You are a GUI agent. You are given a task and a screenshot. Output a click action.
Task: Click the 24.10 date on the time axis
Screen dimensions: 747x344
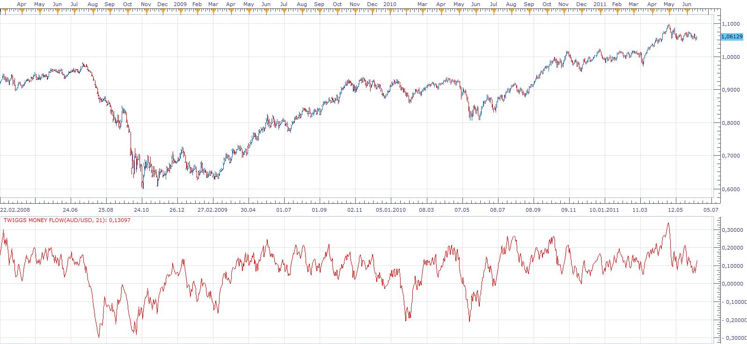point(141,210)
